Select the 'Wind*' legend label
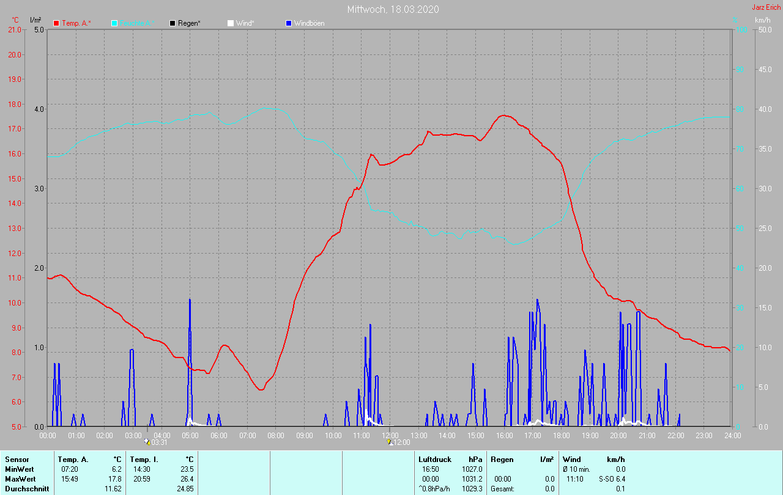783x495 pixels. 245,23
